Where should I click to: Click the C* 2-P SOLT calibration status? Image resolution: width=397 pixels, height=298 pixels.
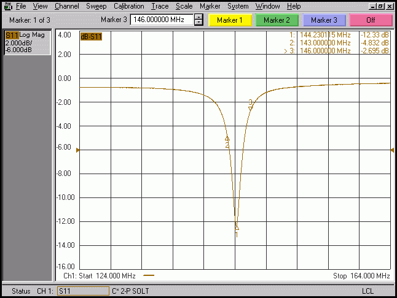pyautogui.click(x=130, y=291)
